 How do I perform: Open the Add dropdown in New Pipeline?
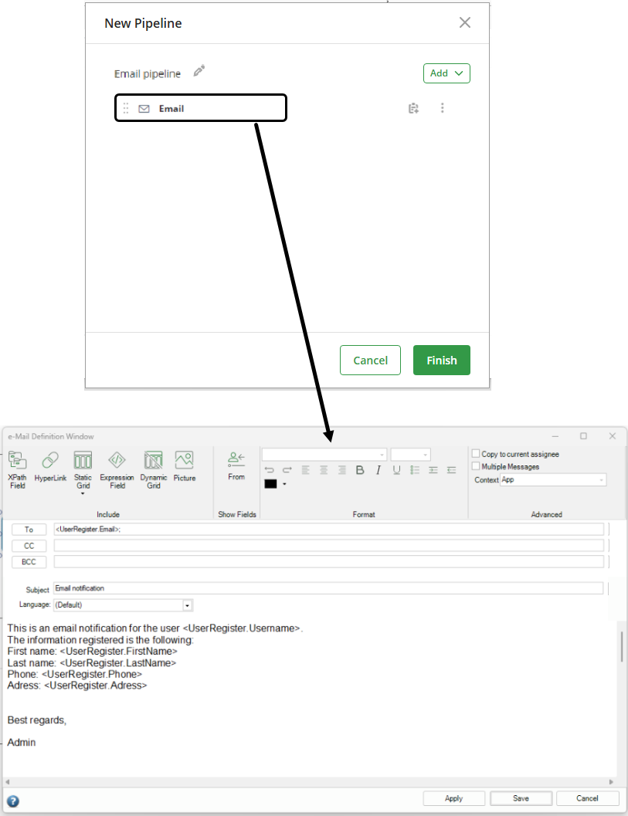446,73
